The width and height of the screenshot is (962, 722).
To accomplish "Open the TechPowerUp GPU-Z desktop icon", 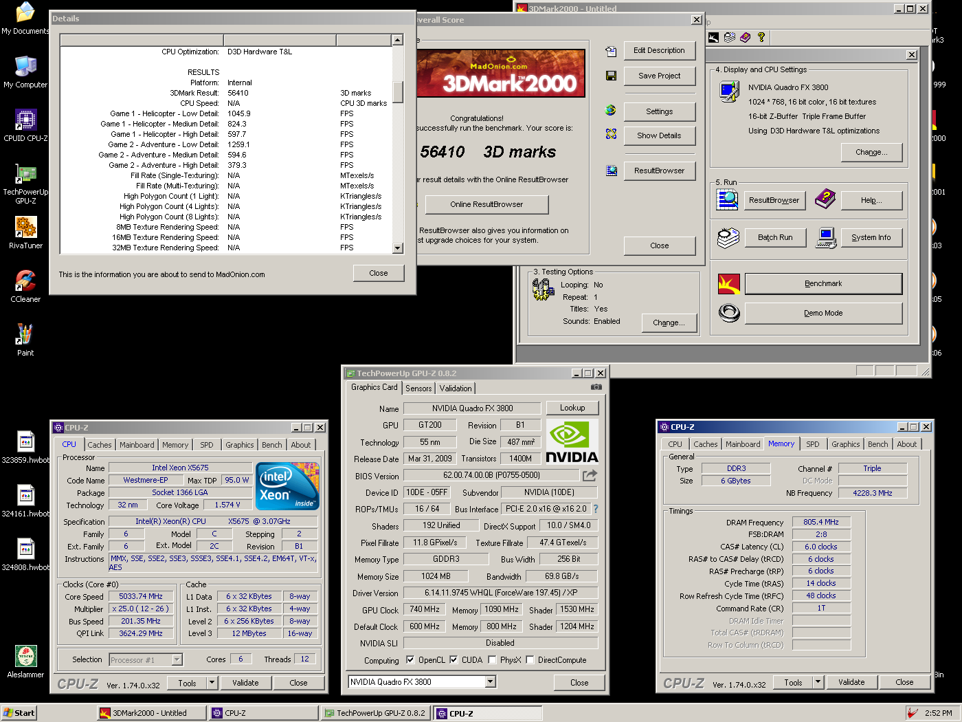I will (x=25, y=173).
